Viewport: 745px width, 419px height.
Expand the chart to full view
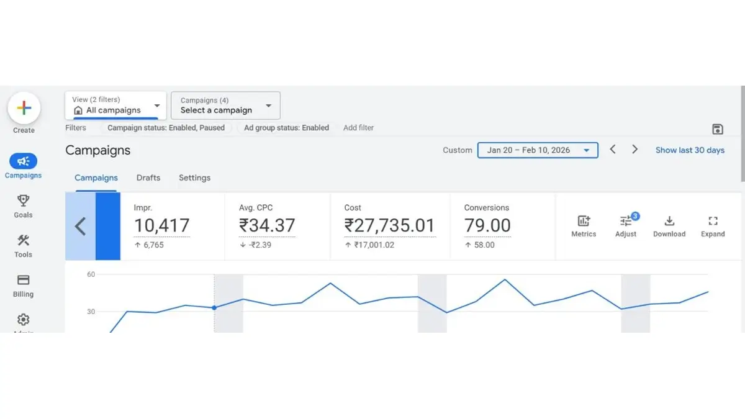point(713,226)
